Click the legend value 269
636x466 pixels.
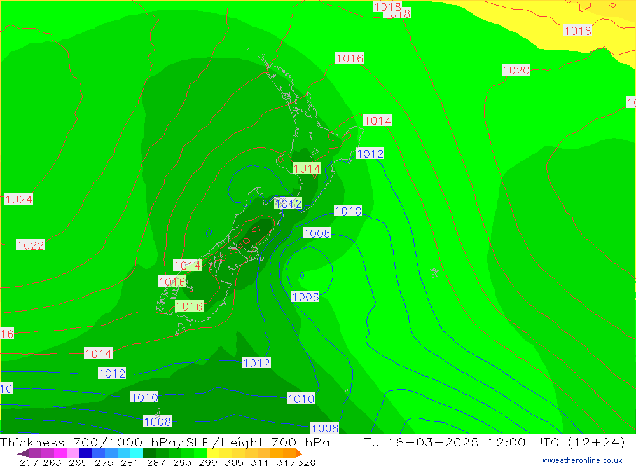pos(78,462)
